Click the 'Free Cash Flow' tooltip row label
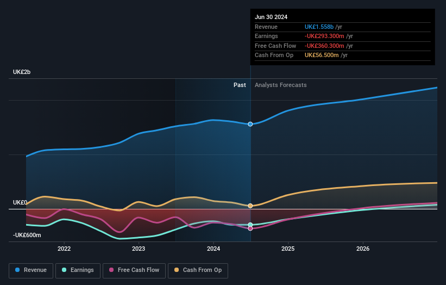 coord(275,46)
